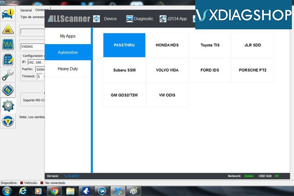Open the tests checklist icon
294x196 pixels.
(7, 59)
